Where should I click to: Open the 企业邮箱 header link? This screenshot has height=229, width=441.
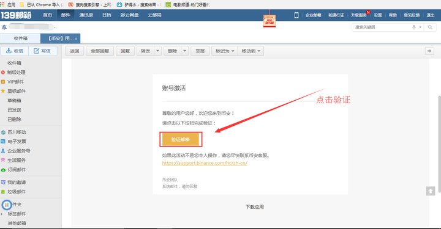[314, 15]
